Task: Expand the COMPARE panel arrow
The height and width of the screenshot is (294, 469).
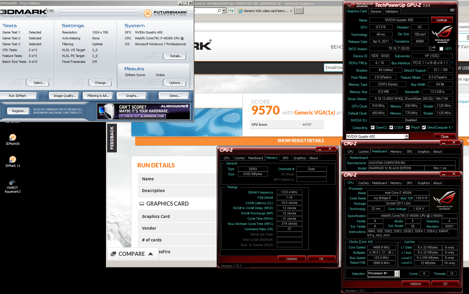Action: tap(150, 254)
